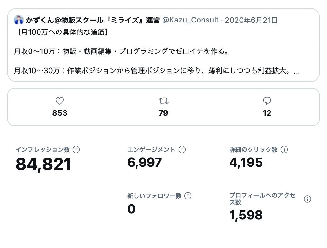Click the author's profile avatar
The image size is (327, 248).
[19, 20]
